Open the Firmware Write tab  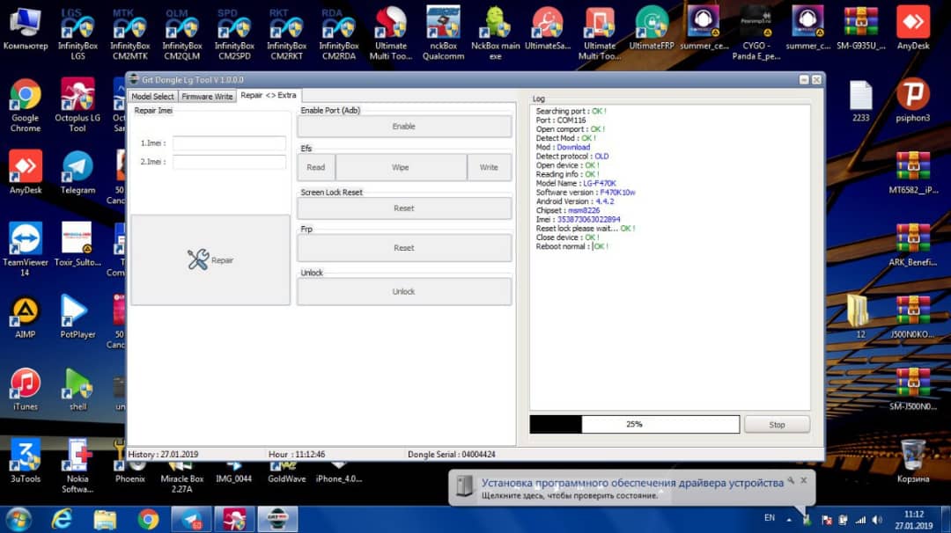tap(207, 96)
